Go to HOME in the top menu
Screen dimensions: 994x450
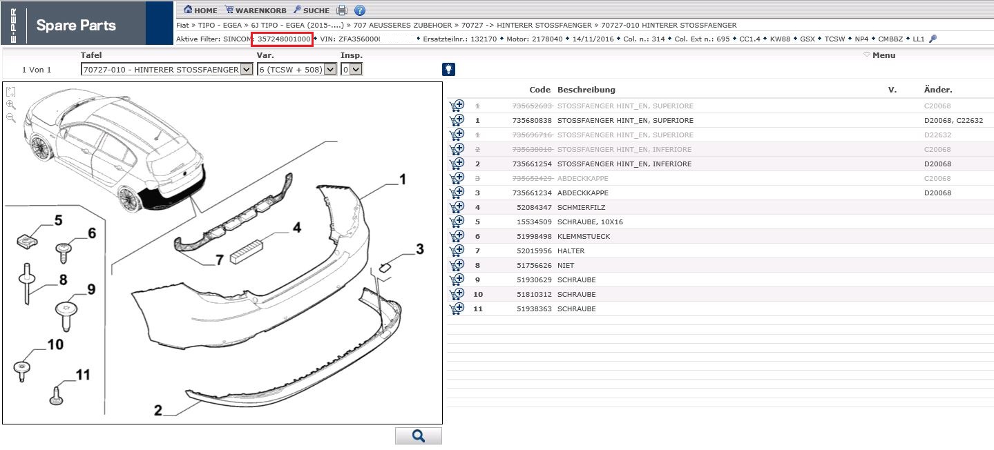pyautogui.click(x=200, y=10)
